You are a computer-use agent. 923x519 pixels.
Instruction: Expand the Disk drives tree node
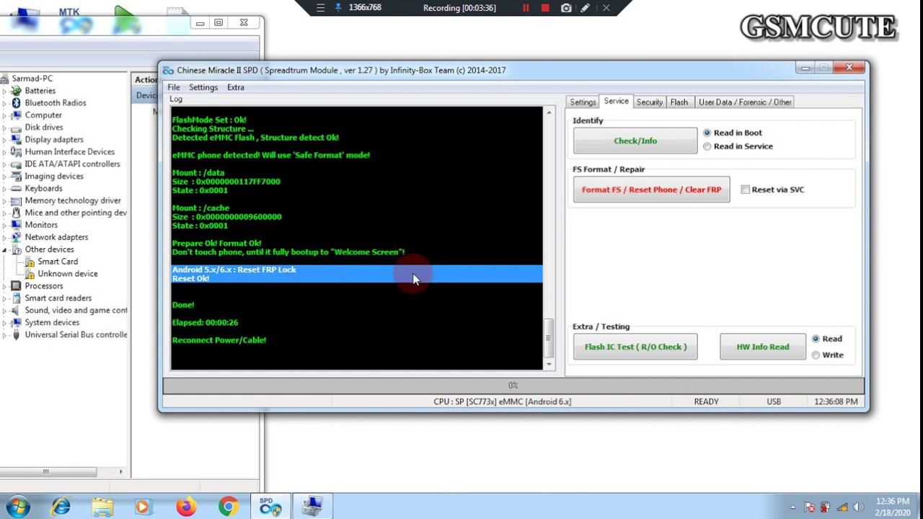pyautogui.click(x=4, y=128)
